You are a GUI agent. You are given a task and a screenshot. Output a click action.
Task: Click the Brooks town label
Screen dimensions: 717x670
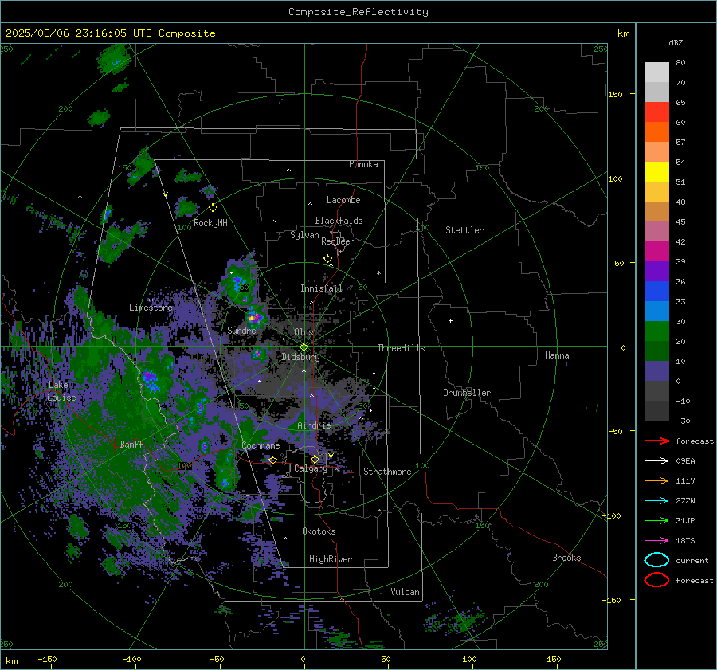click(x=566, y=558)
